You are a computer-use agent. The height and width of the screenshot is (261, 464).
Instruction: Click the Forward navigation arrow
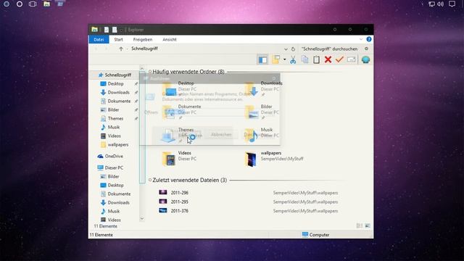coord(106,49)
